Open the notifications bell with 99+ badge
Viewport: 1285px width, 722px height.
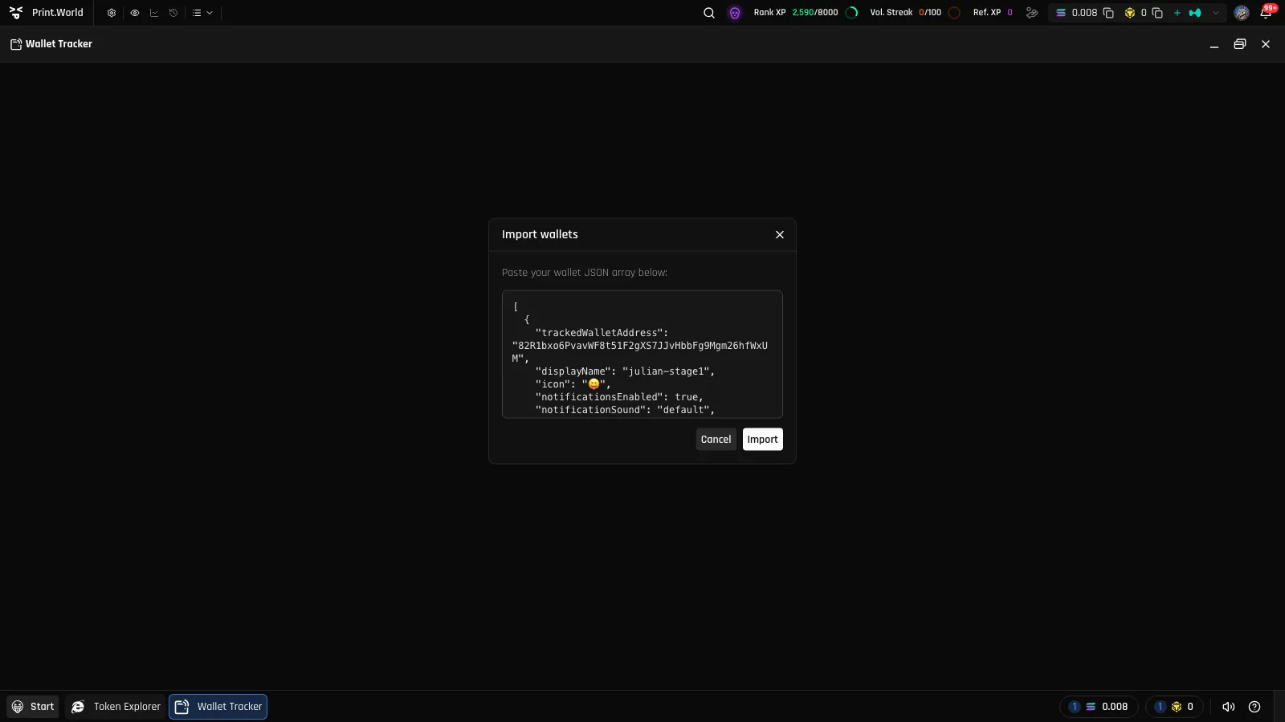(1267, 12)
